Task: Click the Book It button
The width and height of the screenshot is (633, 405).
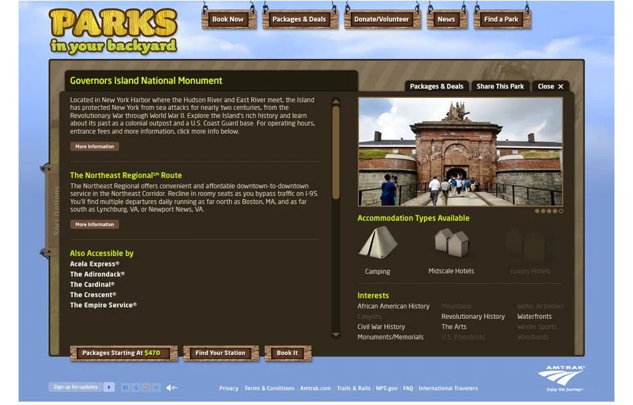Action: click(x=288, y=353)
